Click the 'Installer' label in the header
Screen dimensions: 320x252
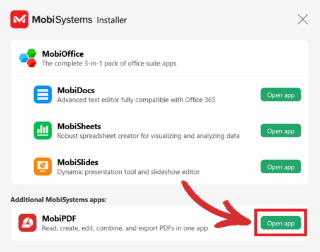(112, 20)
